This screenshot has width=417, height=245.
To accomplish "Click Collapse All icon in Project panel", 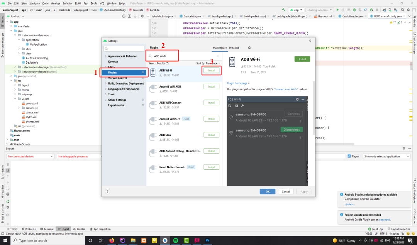I will 135,16.
